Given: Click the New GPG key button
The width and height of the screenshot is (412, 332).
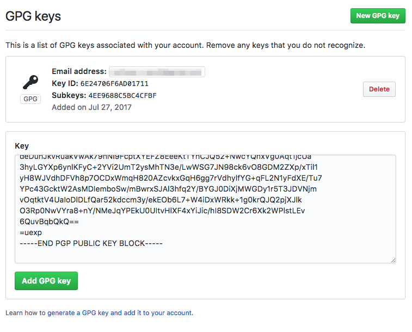Looking at the screenshot, I should point(378,16).
